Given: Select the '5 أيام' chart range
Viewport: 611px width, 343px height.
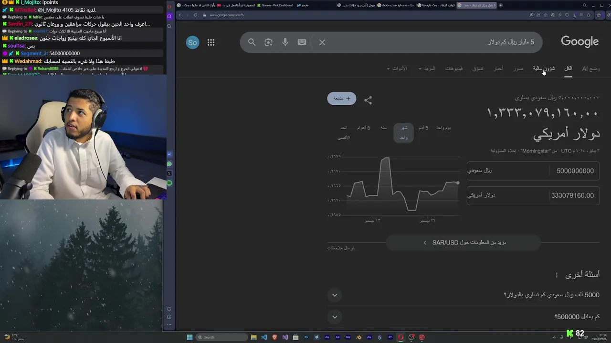Looking at the screenshot, I should (x=423, y=128).
